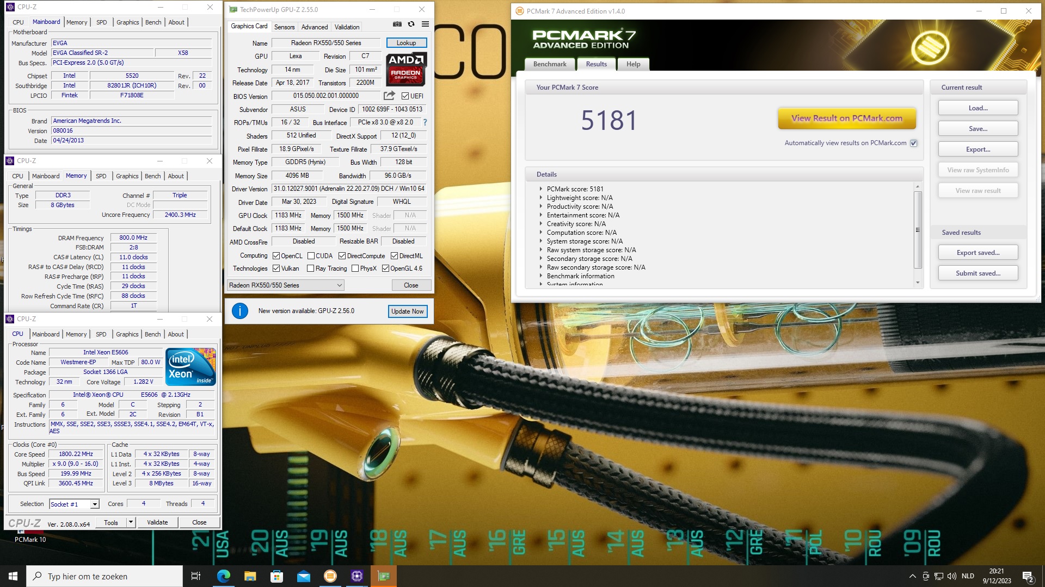Click the PCMark 7 title bar icon
1045x587 pixels.
coord(519,11)
